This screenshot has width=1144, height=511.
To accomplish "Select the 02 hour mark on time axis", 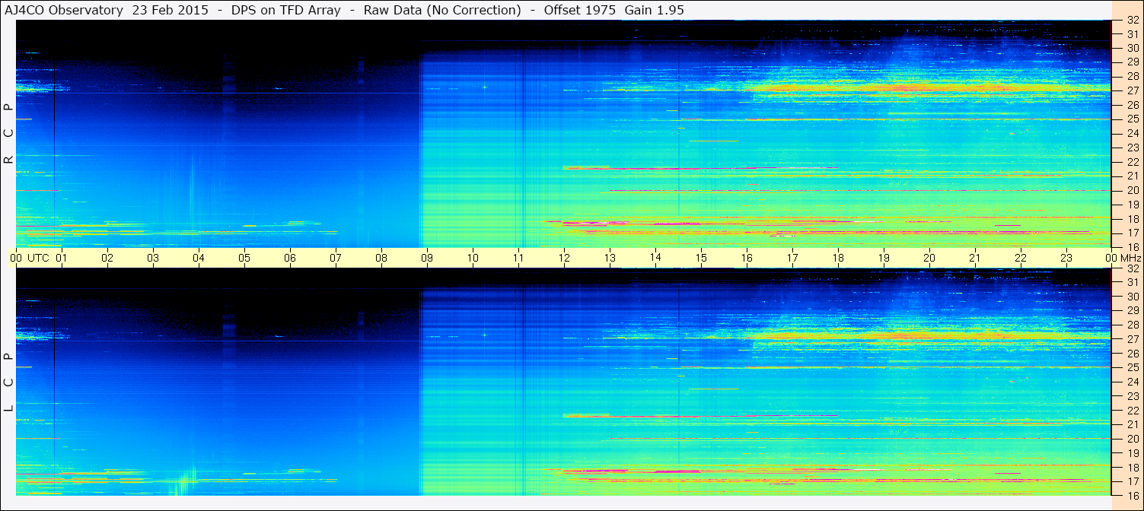I will (x=107, y=258).
